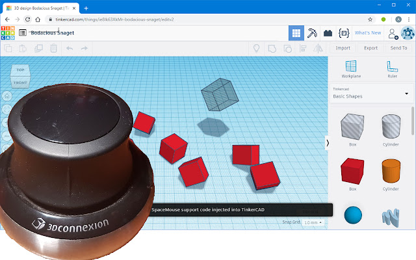Go to browser home page
Image resolution: width=416 pixels, height=260 pixels.
pos(38,19)
